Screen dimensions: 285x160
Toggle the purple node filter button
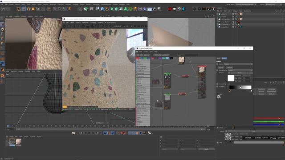click(160, 58)
